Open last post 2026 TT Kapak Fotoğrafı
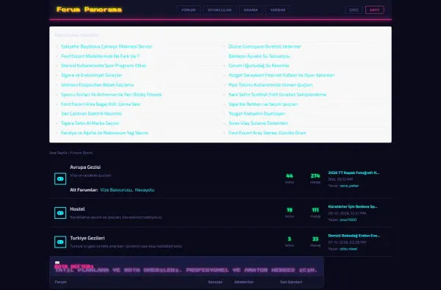 click(x=354, y=173)
